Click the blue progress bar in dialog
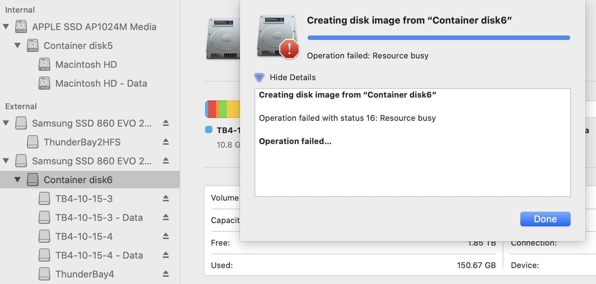Viewport: 596px width, 284px height. 439,38
